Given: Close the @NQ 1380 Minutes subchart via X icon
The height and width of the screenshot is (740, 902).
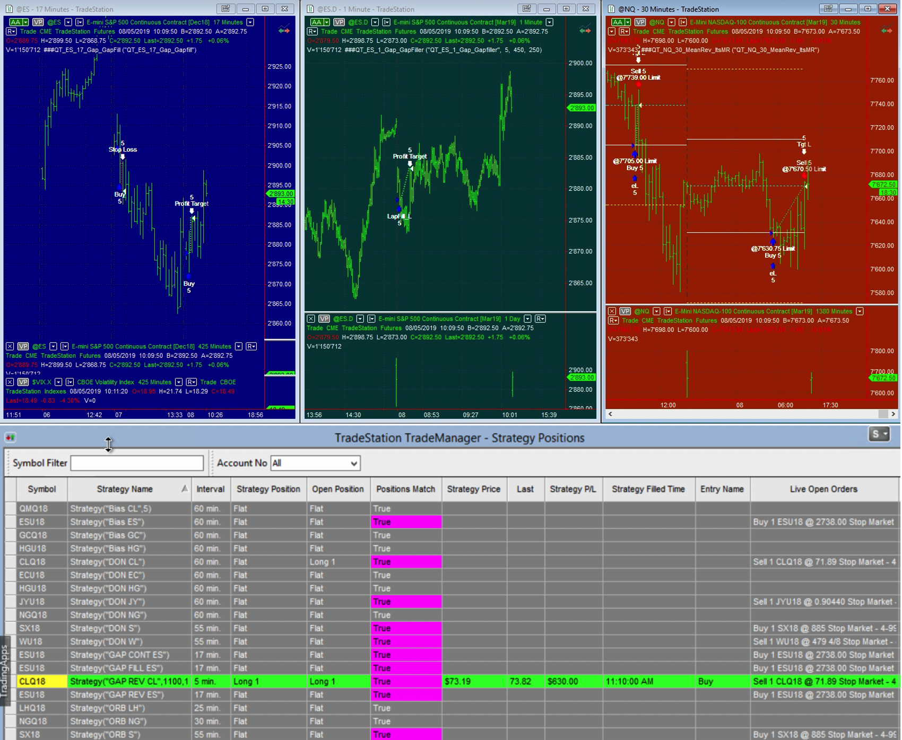Looking at the screenshot, I should pos(612,311).
